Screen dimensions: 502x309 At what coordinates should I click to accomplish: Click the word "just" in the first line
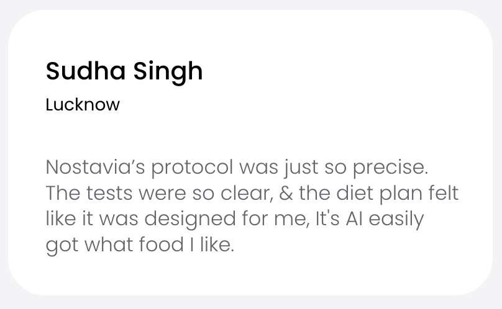tap(300, 168)
